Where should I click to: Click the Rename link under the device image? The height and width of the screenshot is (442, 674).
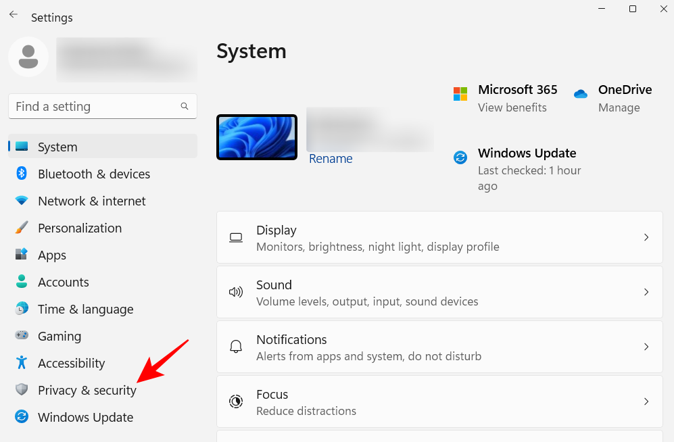[331, 158]
